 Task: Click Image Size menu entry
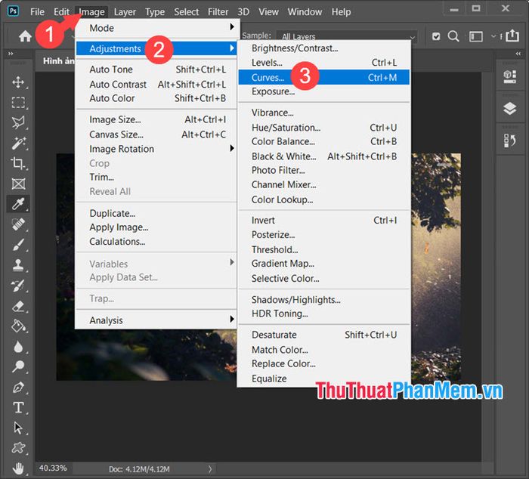pos(156,119)
